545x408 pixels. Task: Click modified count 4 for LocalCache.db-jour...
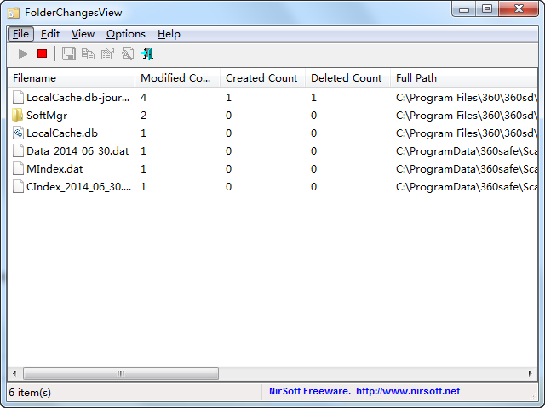pos(143,98)
